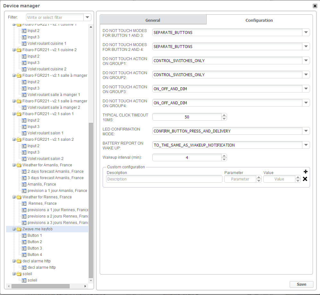Open Action on Group2 dropdown
The height and width of the screenshot is (295, 320).
(306, 75)
